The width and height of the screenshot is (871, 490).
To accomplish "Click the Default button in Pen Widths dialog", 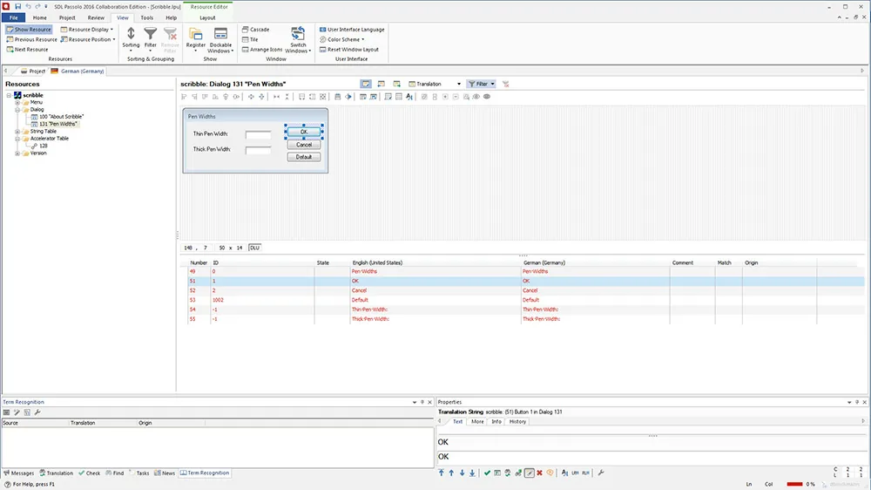I will (x=304, y=157).
